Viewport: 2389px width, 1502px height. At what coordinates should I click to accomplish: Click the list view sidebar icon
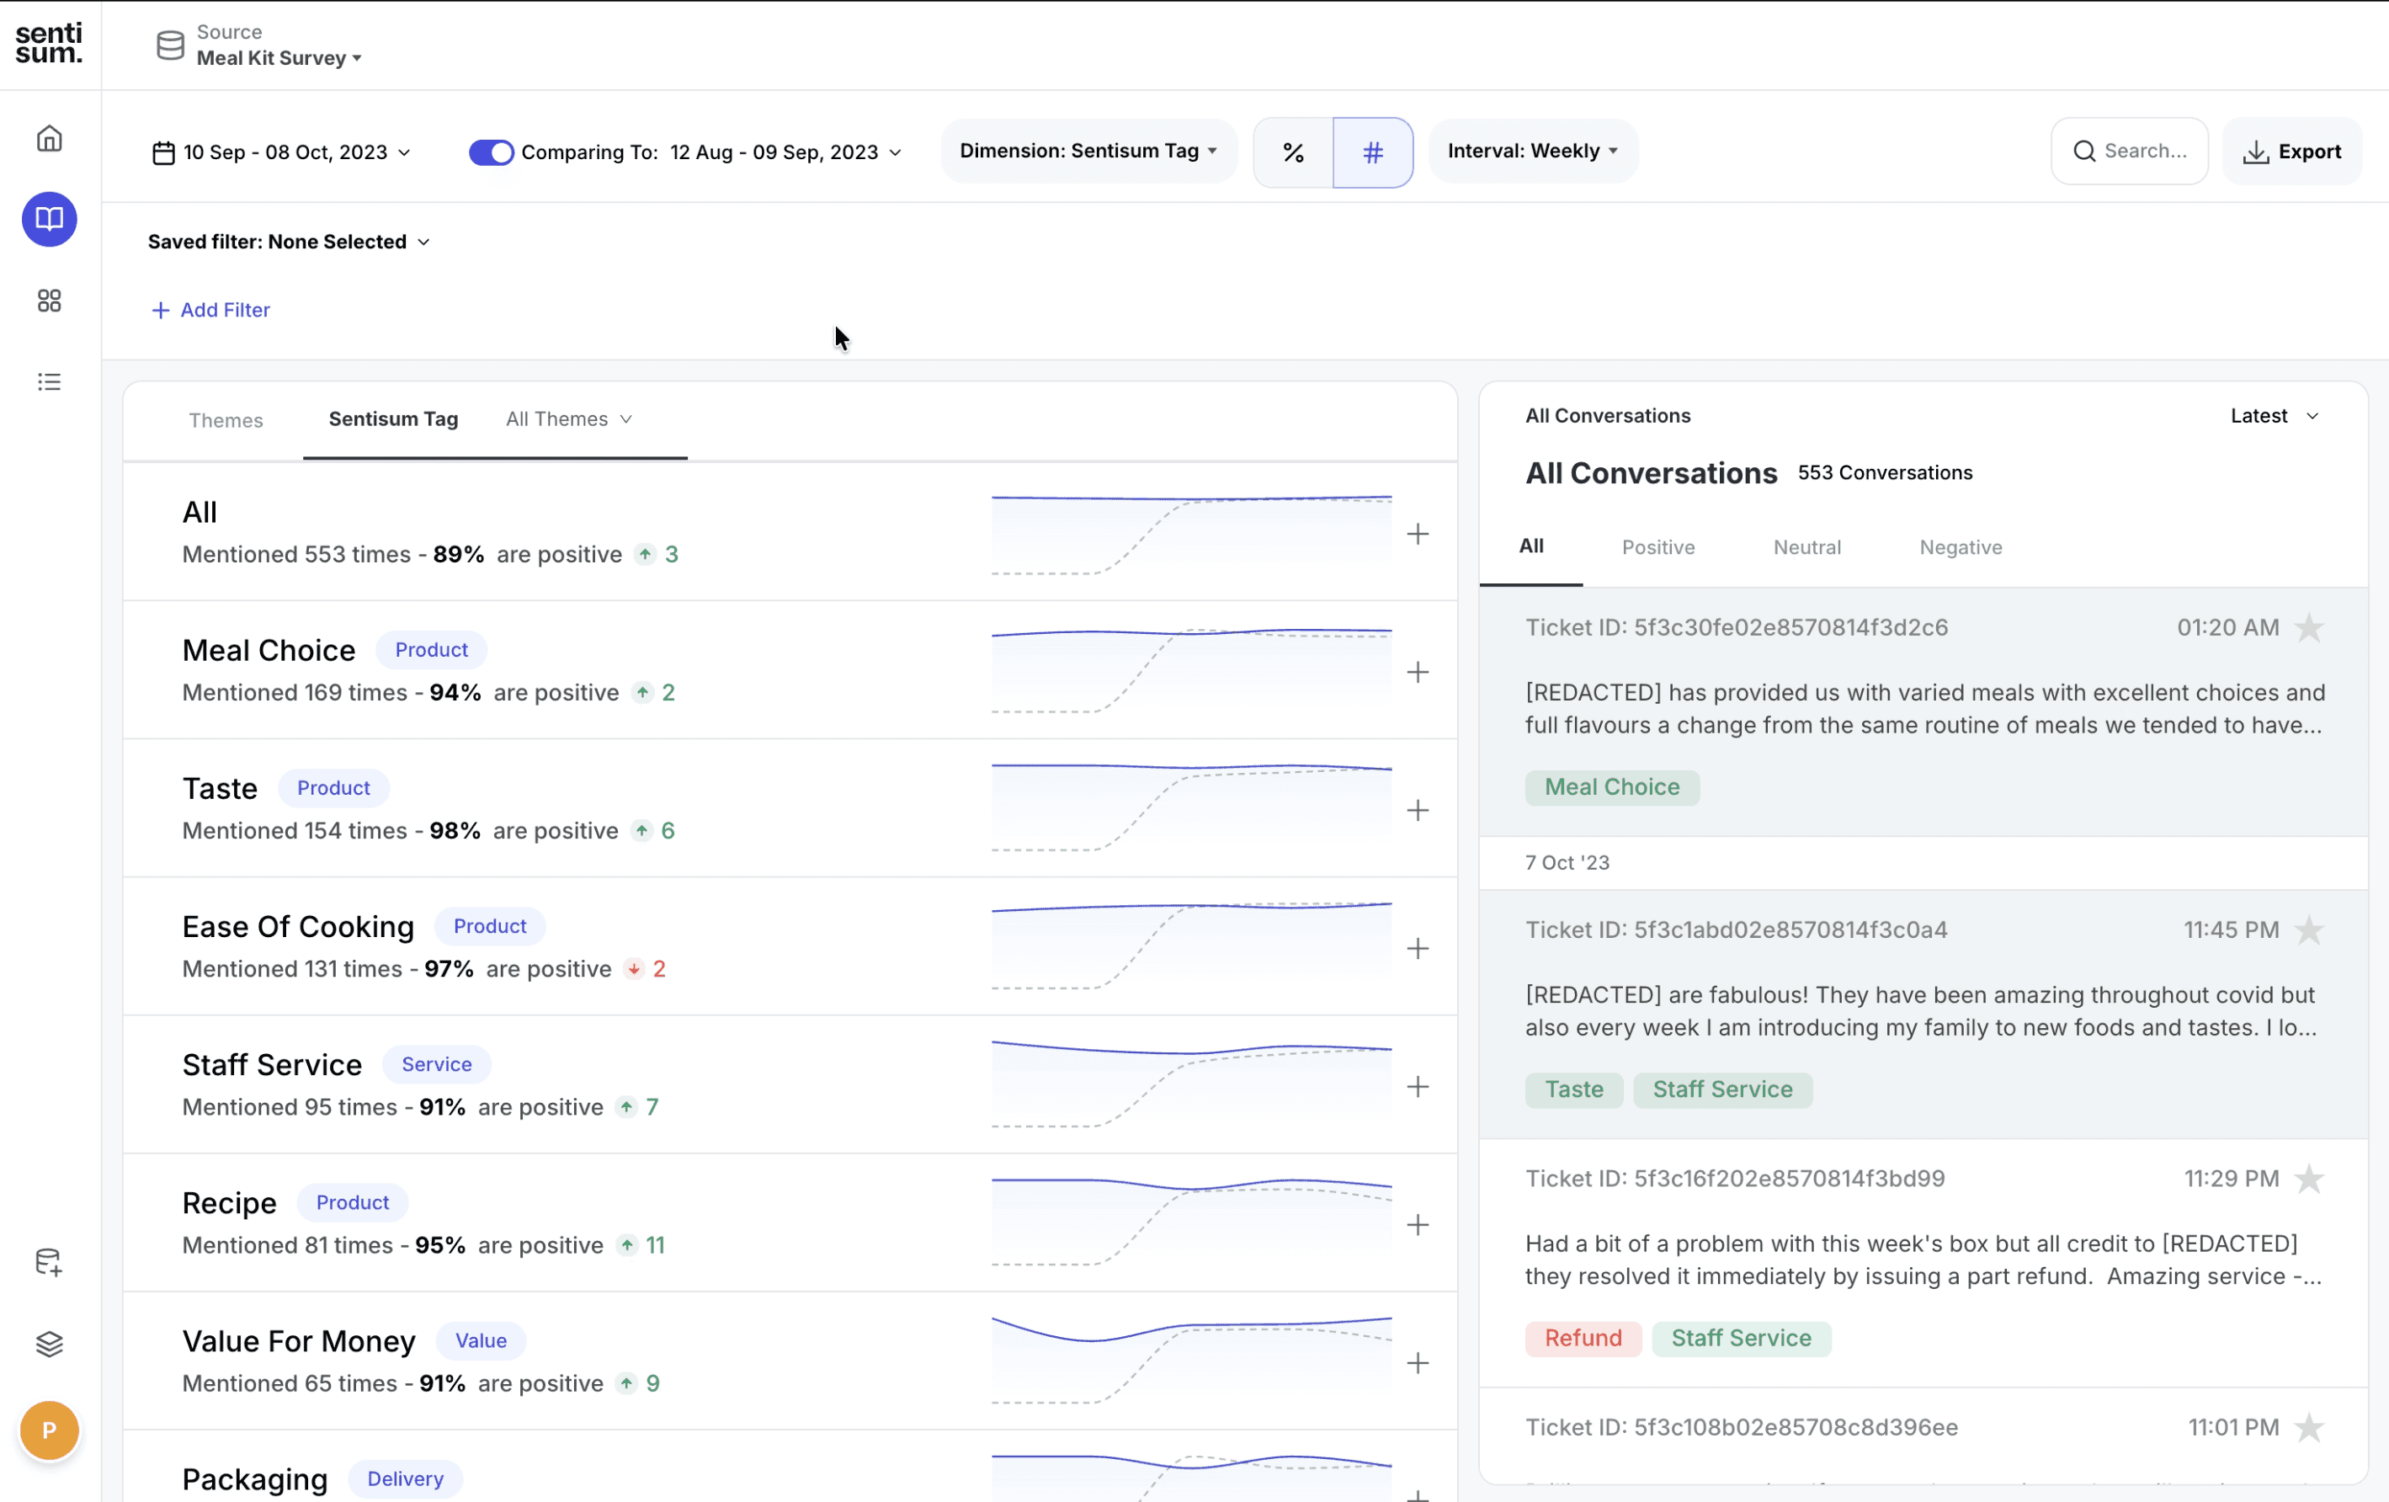pyautogui.click(x=49, y=382)
